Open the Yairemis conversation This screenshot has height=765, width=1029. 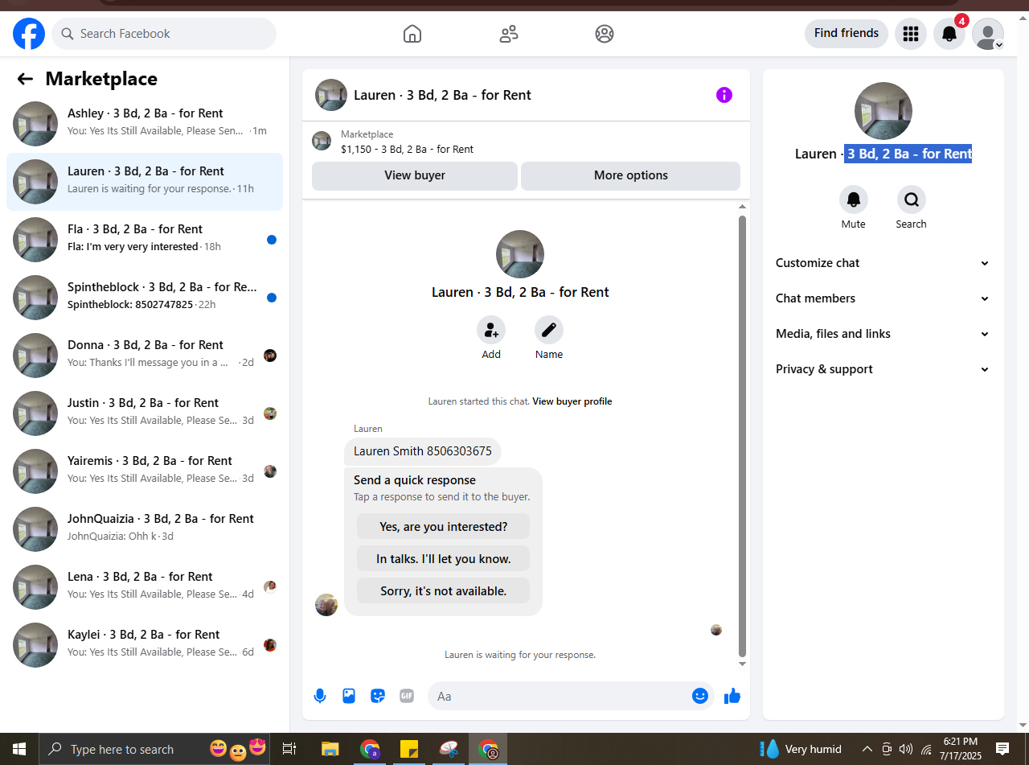[x=145, y=471]
